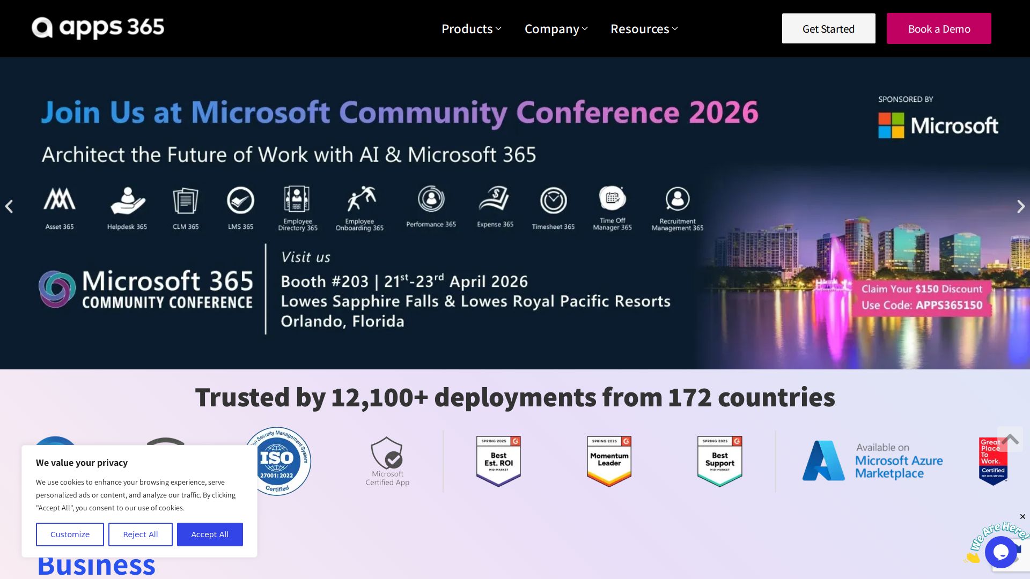Close the We Are Here chat popup
This screenshot has width=1030, height=579.
[x=1022, y=517]
